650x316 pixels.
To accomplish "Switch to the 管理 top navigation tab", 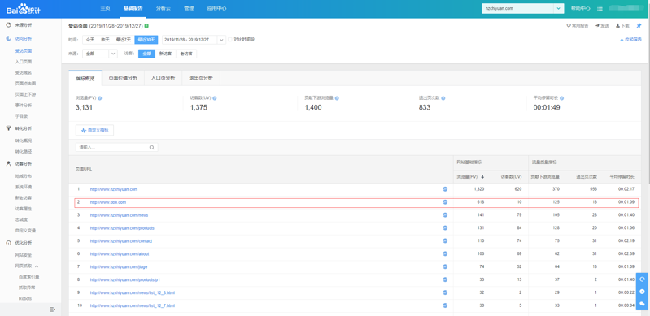I will pyautogui.click(x=189, y=8).
